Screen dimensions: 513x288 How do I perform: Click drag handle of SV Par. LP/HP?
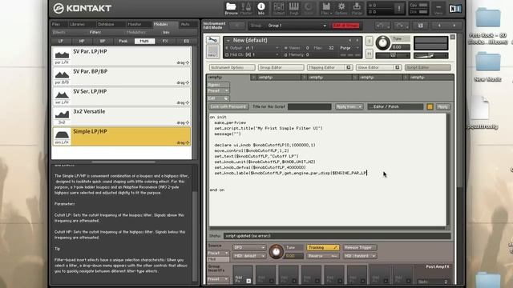(x=184, y=62)
